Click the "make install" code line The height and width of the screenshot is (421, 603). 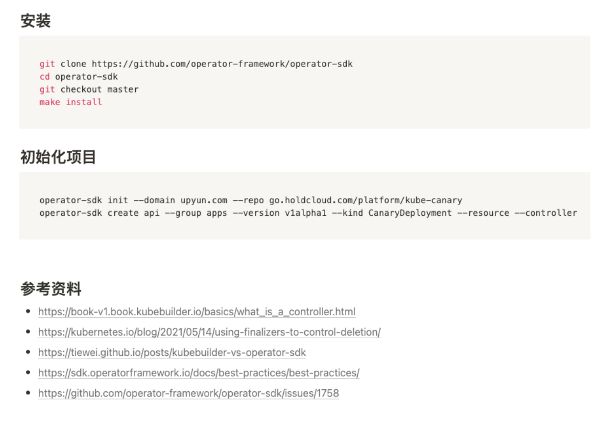(x=71, y=102)
